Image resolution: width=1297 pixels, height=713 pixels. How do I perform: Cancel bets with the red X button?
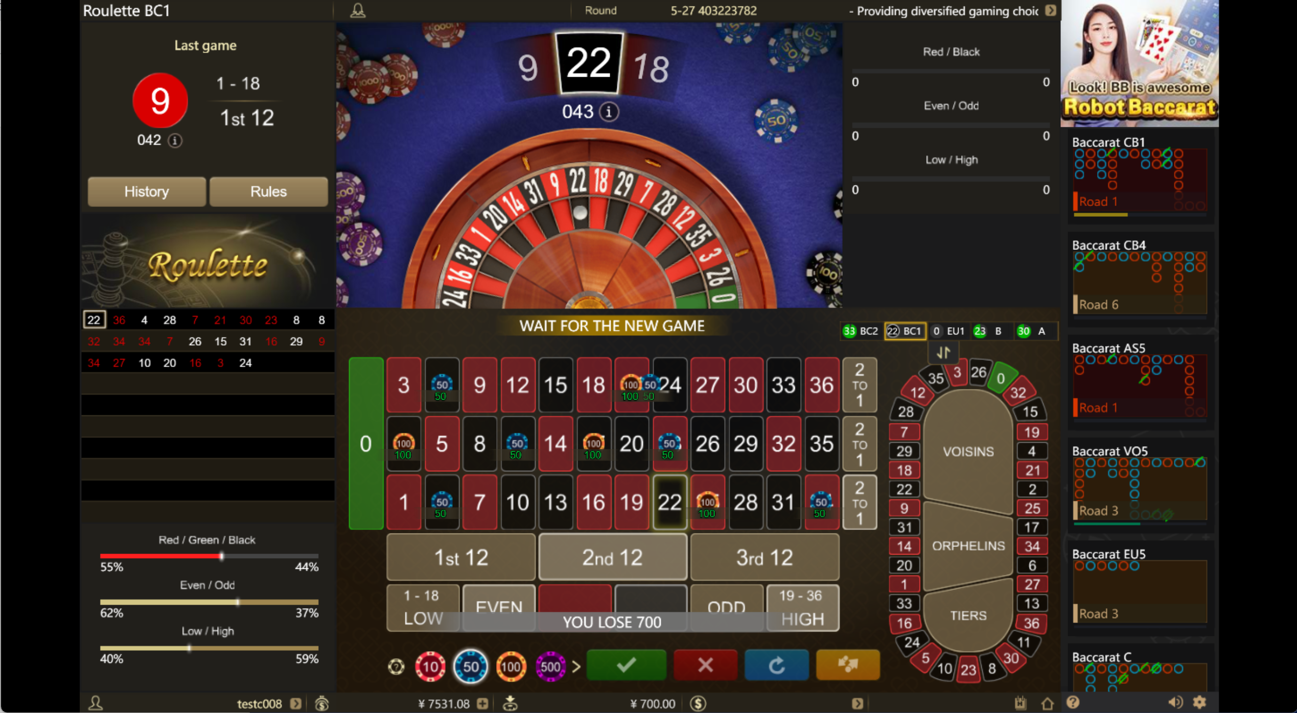(x=705, y=664)
